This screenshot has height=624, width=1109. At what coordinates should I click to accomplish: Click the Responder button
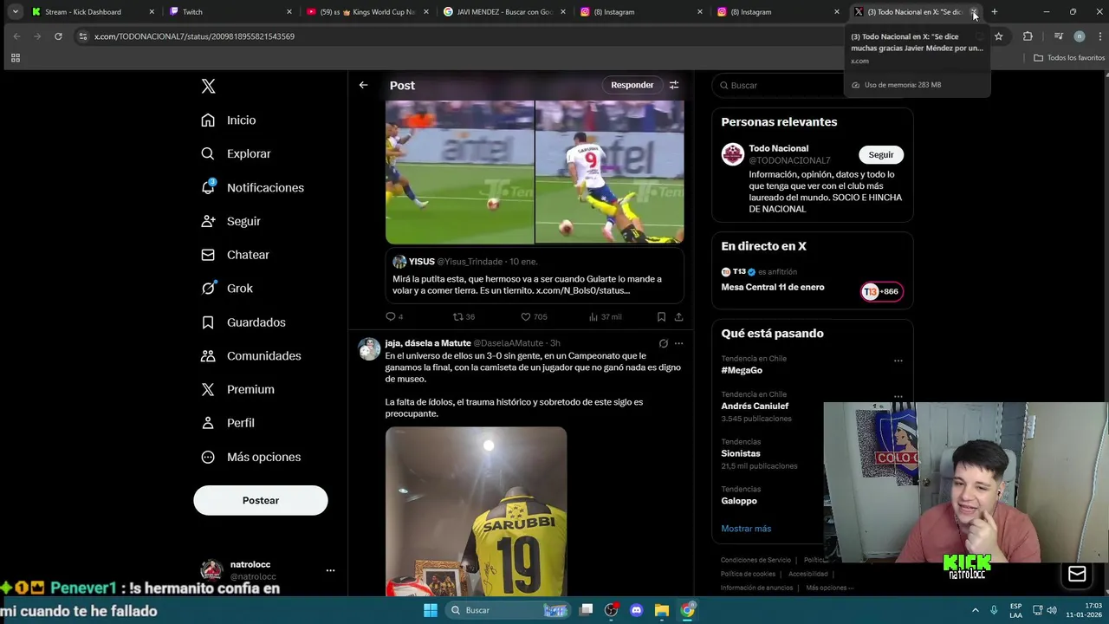pos(632,85)
